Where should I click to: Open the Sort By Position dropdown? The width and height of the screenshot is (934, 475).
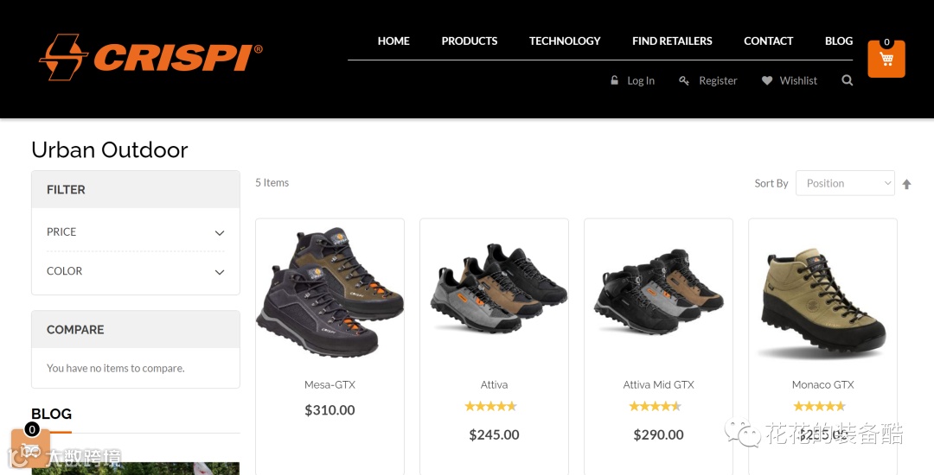point(845,183)
